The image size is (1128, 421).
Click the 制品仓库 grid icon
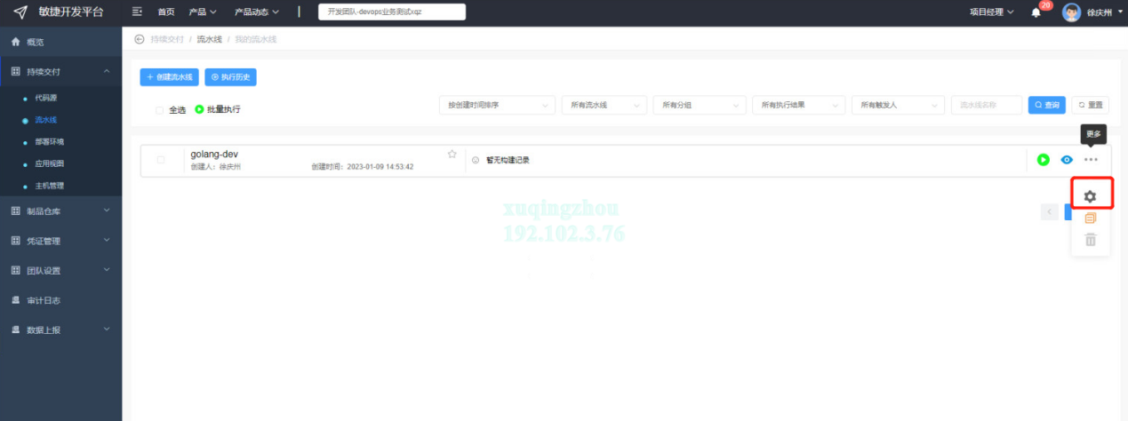click(16, 210)
